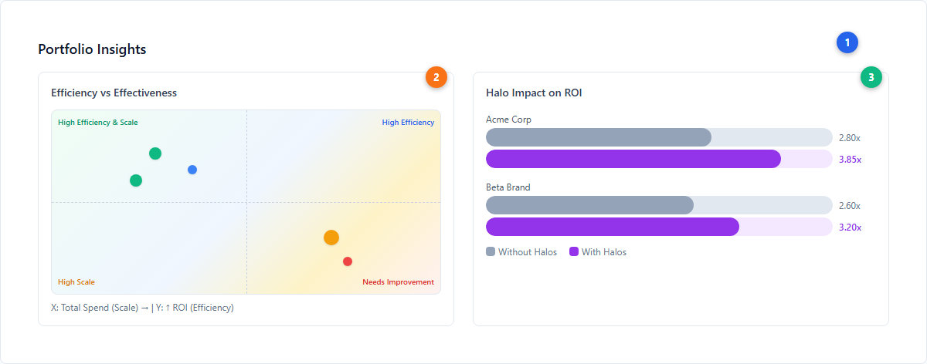Click Beta Brand's purple With Halos bar
The height and width of the screenshot is (364, 927).
click(x=613, y=227)
